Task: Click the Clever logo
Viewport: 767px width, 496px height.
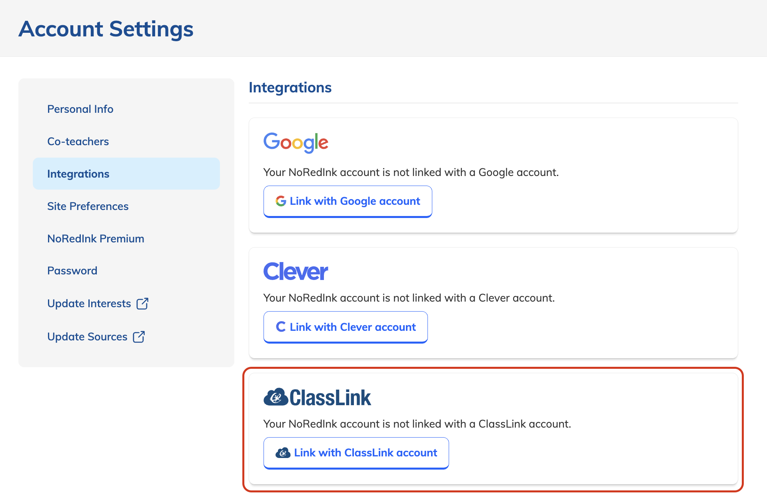Action: coord(295,271)
